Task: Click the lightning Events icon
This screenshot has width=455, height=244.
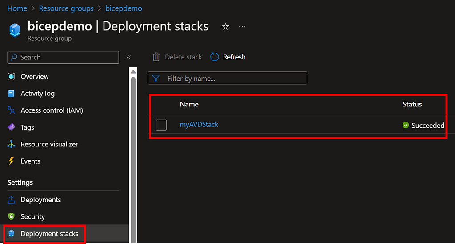Action: pos(11,161)
